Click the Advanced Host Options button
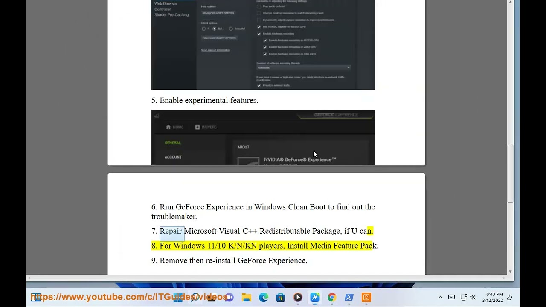Image resolution: width=546 pixels, height=307 pixels. click(x=218, y=13)
